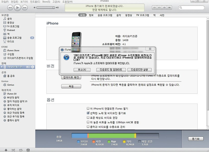This screenshot has width=209, height=152.
Task: Open 라디오 in the sidebar
Action: (x=10, y=42)
